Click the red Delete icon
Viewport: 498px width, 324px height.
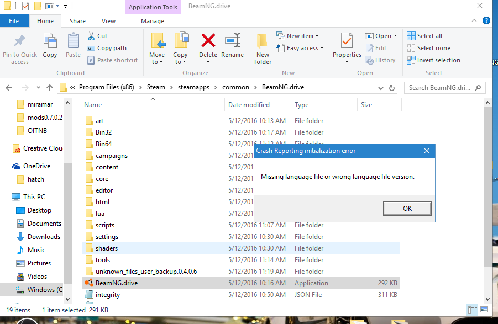[208, 41]
